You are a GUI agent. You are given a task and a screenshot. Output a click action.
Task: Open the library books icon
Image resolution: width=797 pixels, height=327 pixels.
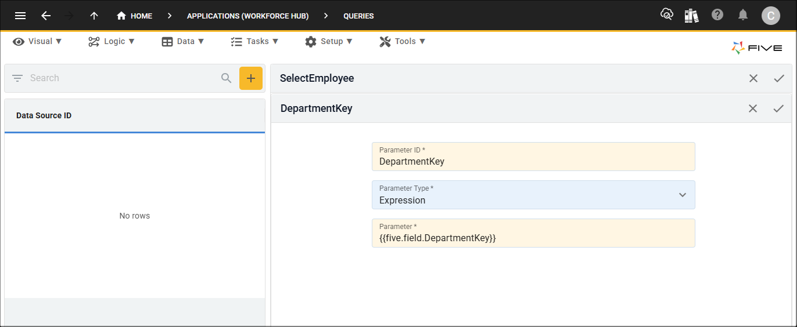coord(691,15)
